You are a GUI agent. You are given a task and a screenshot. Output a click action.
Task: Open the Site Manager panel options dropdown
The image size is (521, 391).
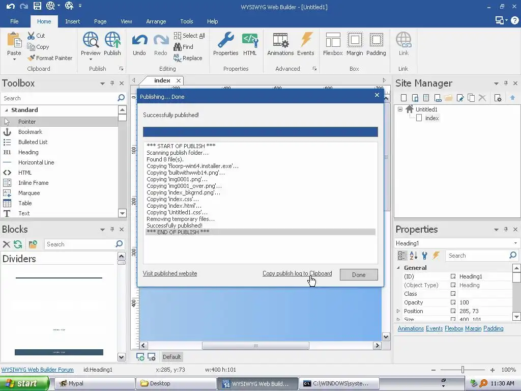[496, 83]
